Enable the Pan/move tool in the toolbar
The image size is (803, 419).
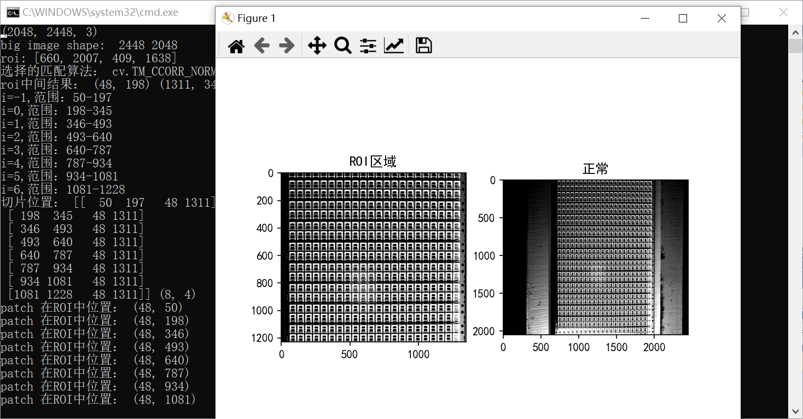(317, 46)
